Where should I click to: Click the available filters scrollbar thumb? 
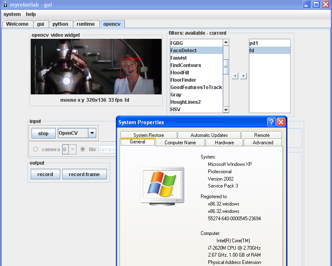tap(226, 67)
